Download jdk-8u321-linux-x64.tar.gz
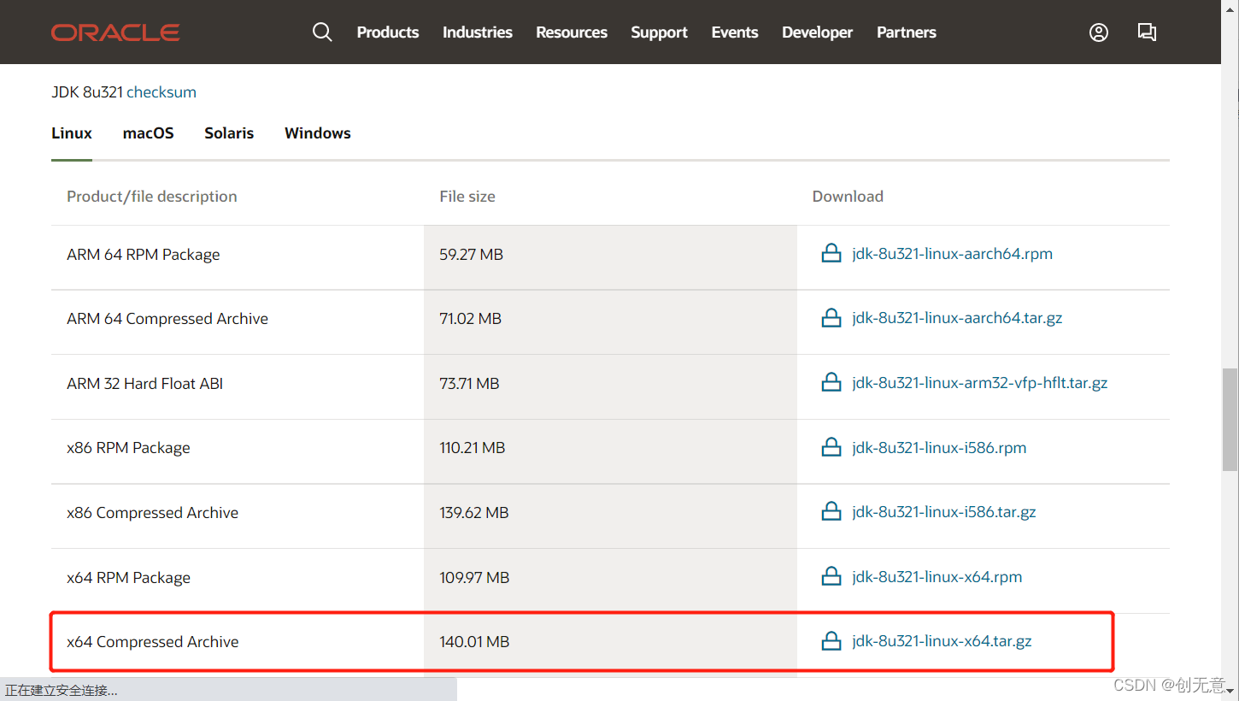Screen dimensions: 1239x701 (x=942, y=641)
